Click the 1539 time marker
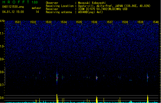Image resolution: width=161 pixels, height=103 pixels. (x=140, y=22)
